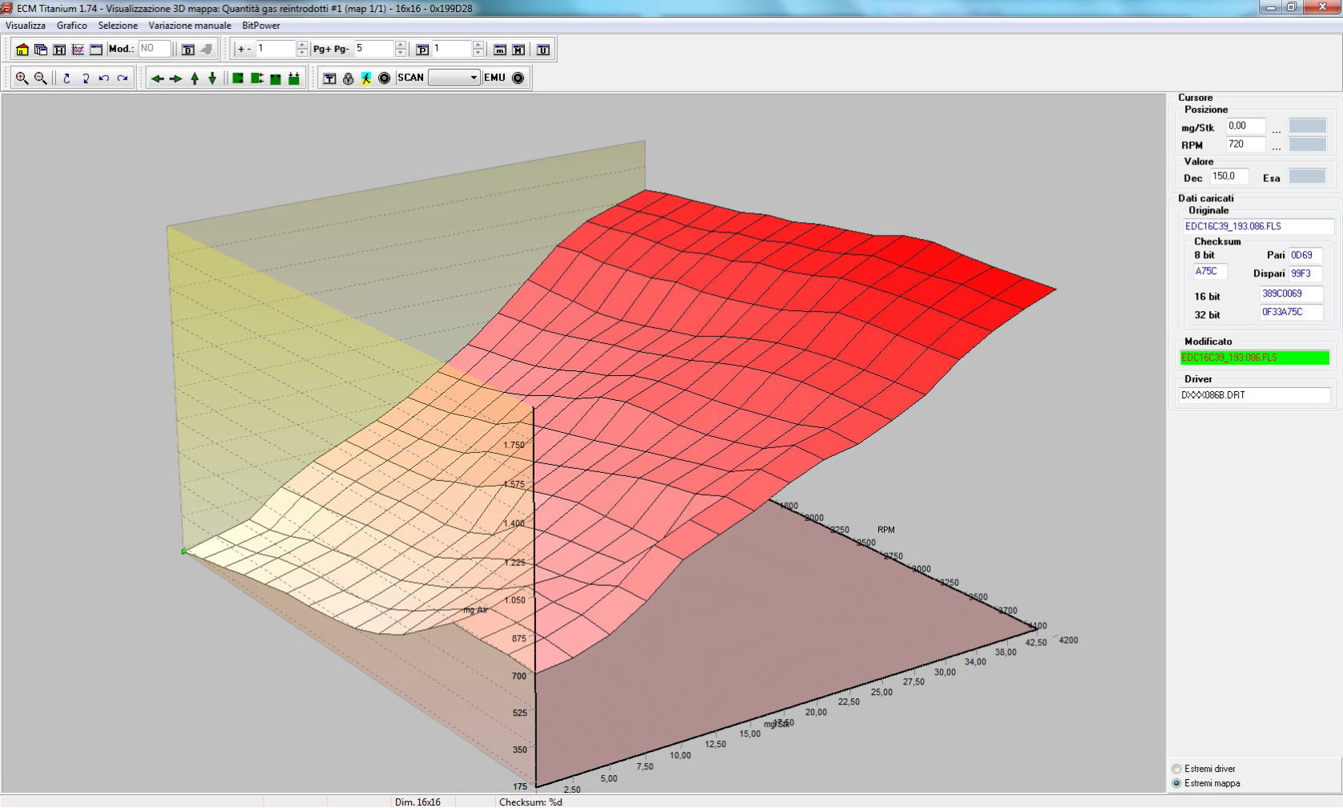
Task: Click the round button after EMU
Action: pyautogui.click(x=518, y=78)
